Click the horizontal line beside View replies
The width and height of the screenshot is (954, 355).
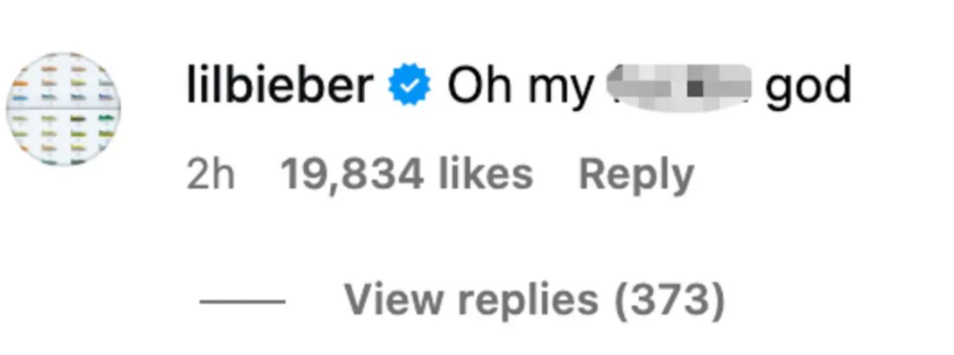pos(242,302)
